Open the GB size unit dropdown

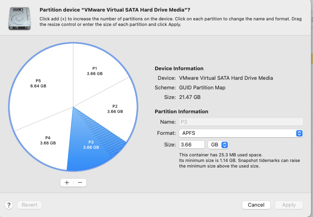pos(218,145)
